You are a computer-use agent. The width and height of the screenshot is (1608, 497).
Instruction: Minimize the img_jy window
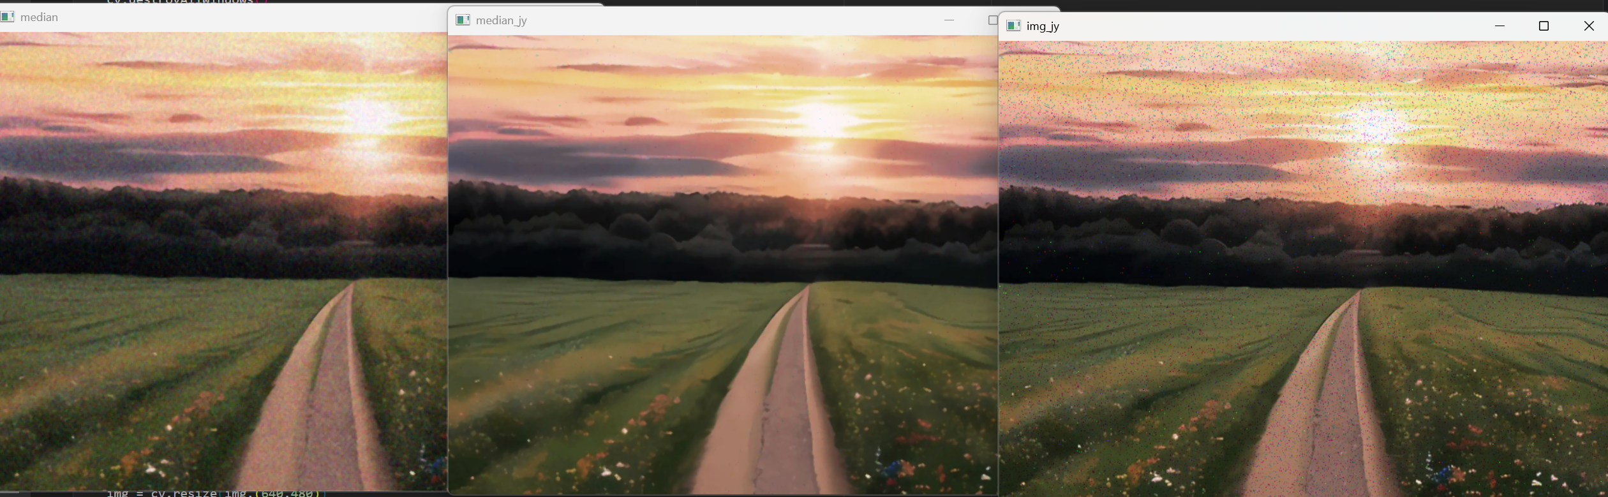tap(1500, 26)
